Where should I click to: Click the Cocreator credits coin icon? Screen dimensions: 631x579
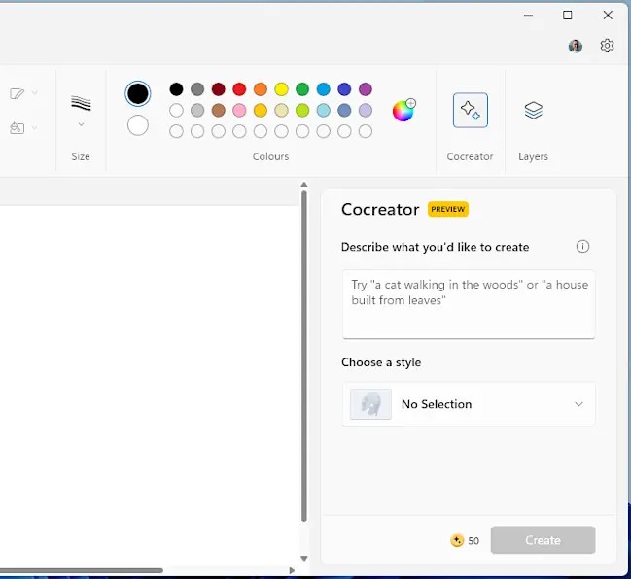point(457,540)
